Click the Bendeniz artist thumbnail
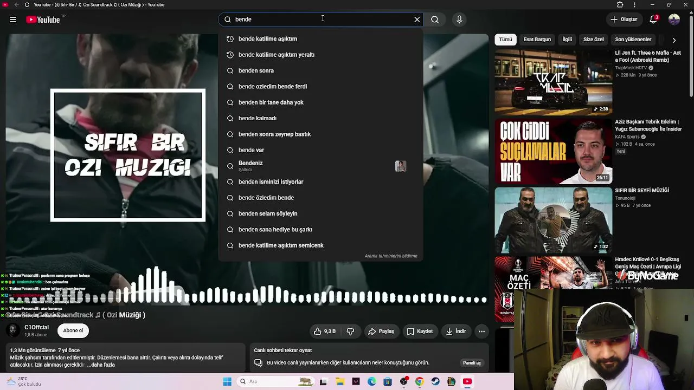694x390 pixels. [401, 166]
